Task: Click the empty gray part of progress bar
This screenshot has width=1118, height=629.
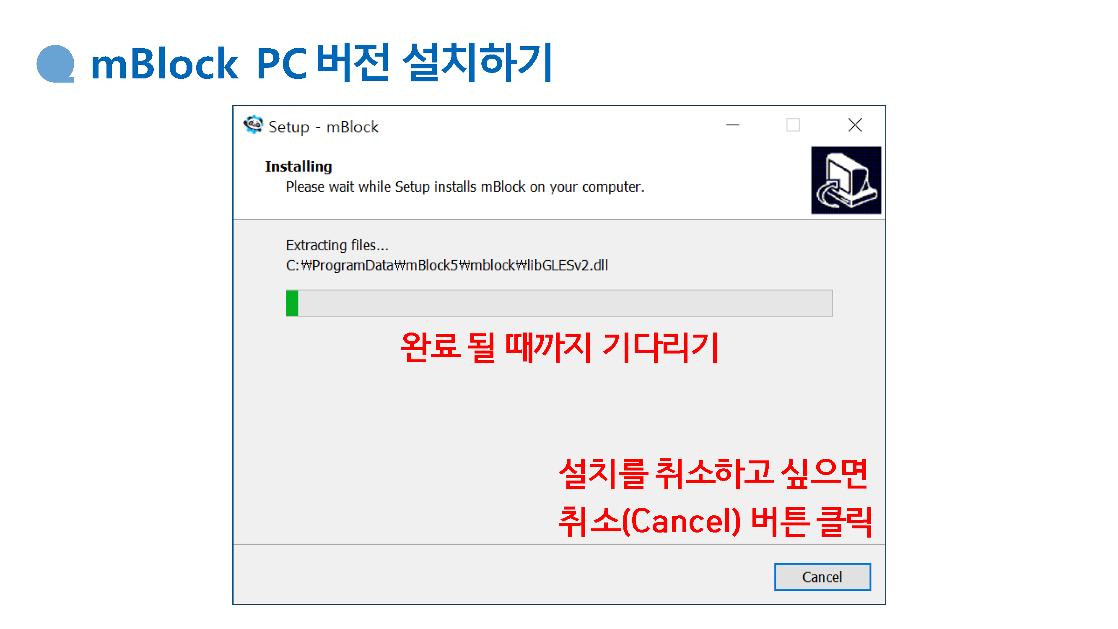Action: pos(565,303)
